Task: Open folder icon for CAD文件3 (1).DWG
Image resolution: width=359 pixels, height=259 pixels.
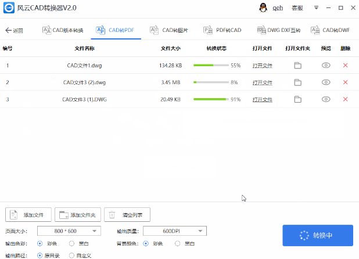Action: tap(297, 99)
